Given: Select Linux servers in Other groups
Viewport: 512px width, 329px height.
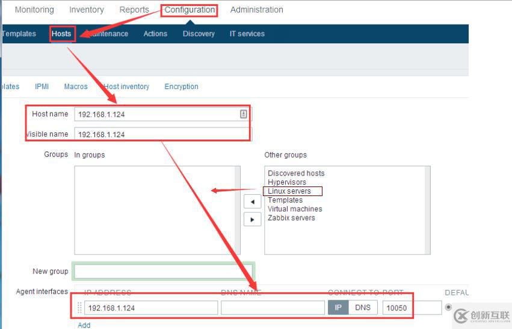Looking at the screenshot, I should point(289,191).
